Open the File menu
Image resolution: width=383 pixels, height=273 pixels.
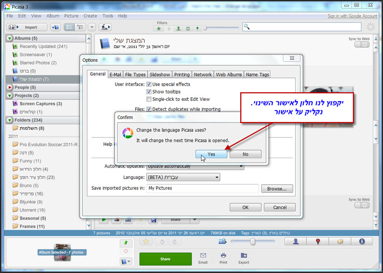tap(10, 16)
